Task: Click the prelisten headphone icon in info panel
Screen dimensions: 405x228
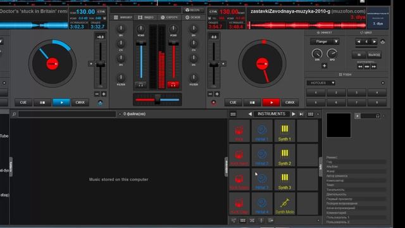Action: [x=378, y=116]
